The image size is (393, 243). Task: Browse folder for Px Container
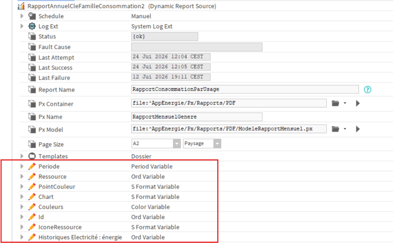coord(335,103)
